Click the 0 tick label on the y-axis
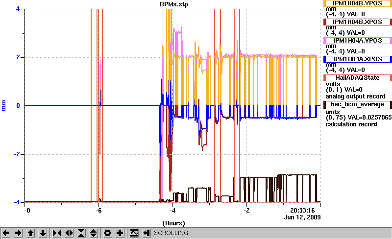This screenshot has width=392, height=239. tap(18, 106)
